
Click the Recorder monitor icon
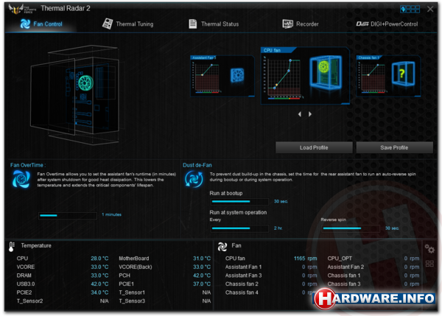(x=287, y=24)
